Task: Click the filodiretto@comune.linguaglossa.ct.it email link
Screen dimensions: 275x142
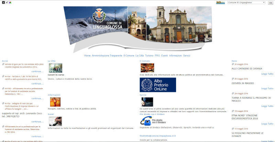Action: tap(158, 136)
